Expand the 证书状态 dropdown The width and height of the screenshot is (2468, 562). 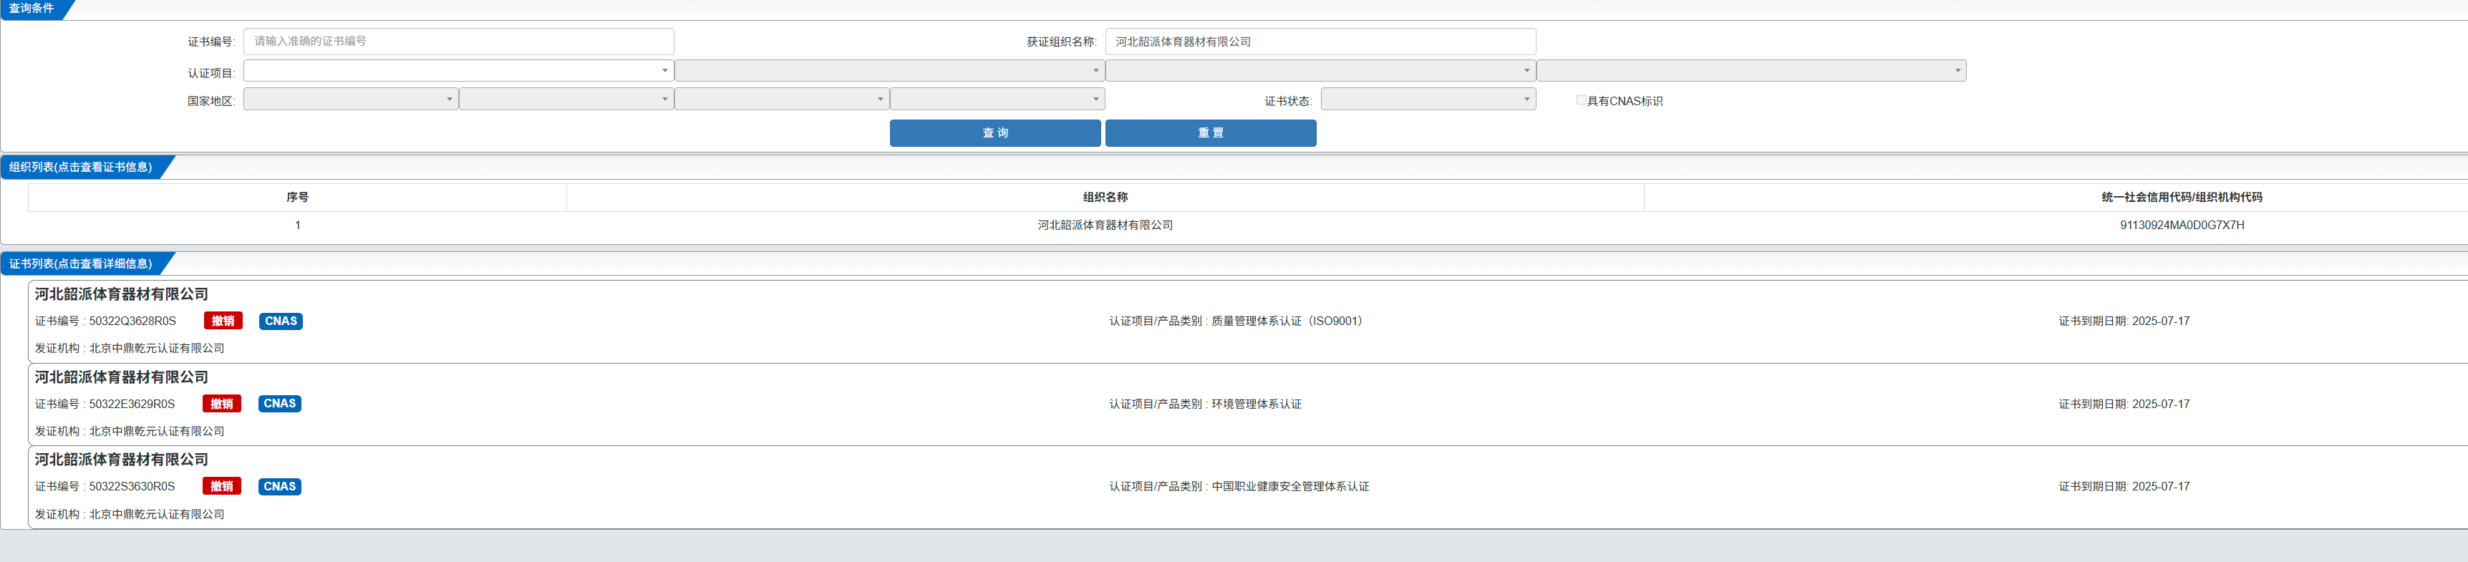tap(1428, 99)
